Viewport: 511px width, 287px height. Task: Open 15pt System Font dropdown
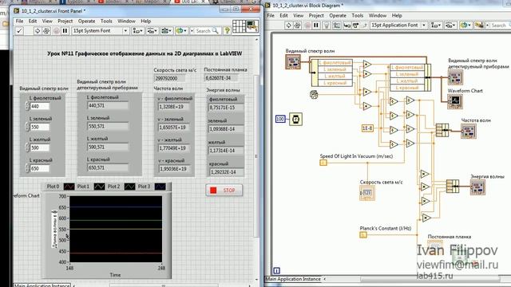point(101,31)
